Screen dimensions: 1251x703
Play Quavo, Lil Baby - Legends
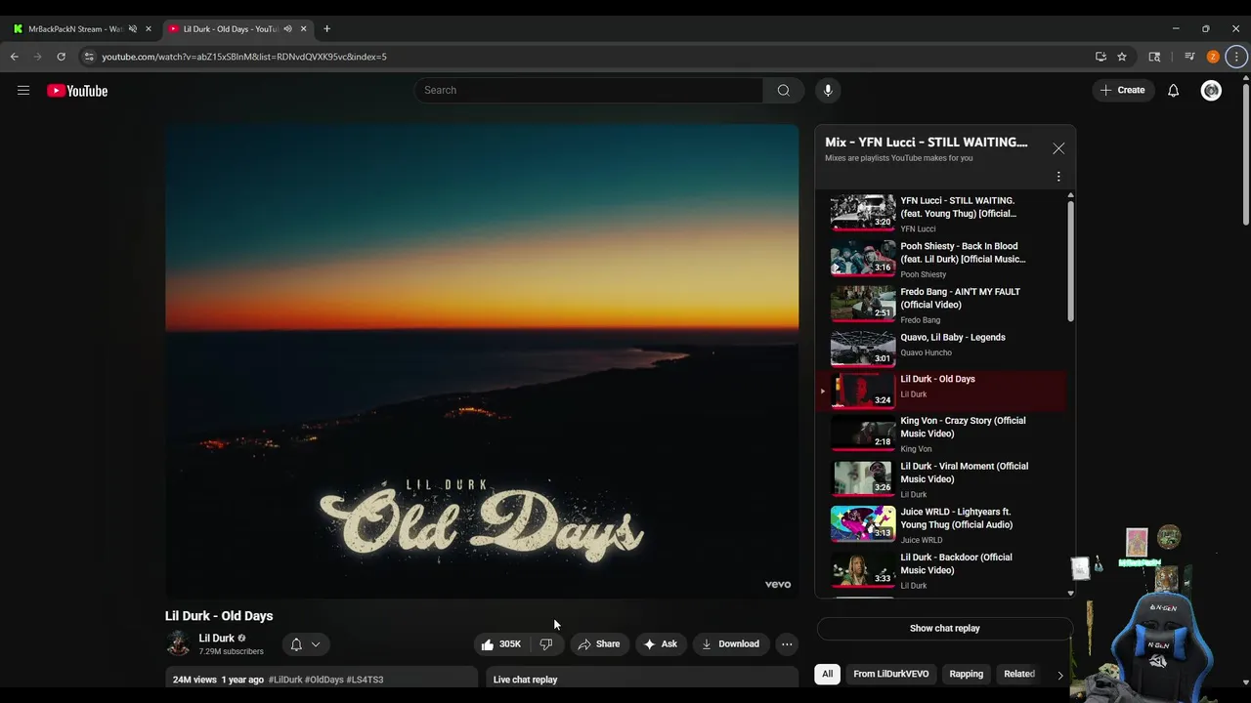[x=943, y=348]
